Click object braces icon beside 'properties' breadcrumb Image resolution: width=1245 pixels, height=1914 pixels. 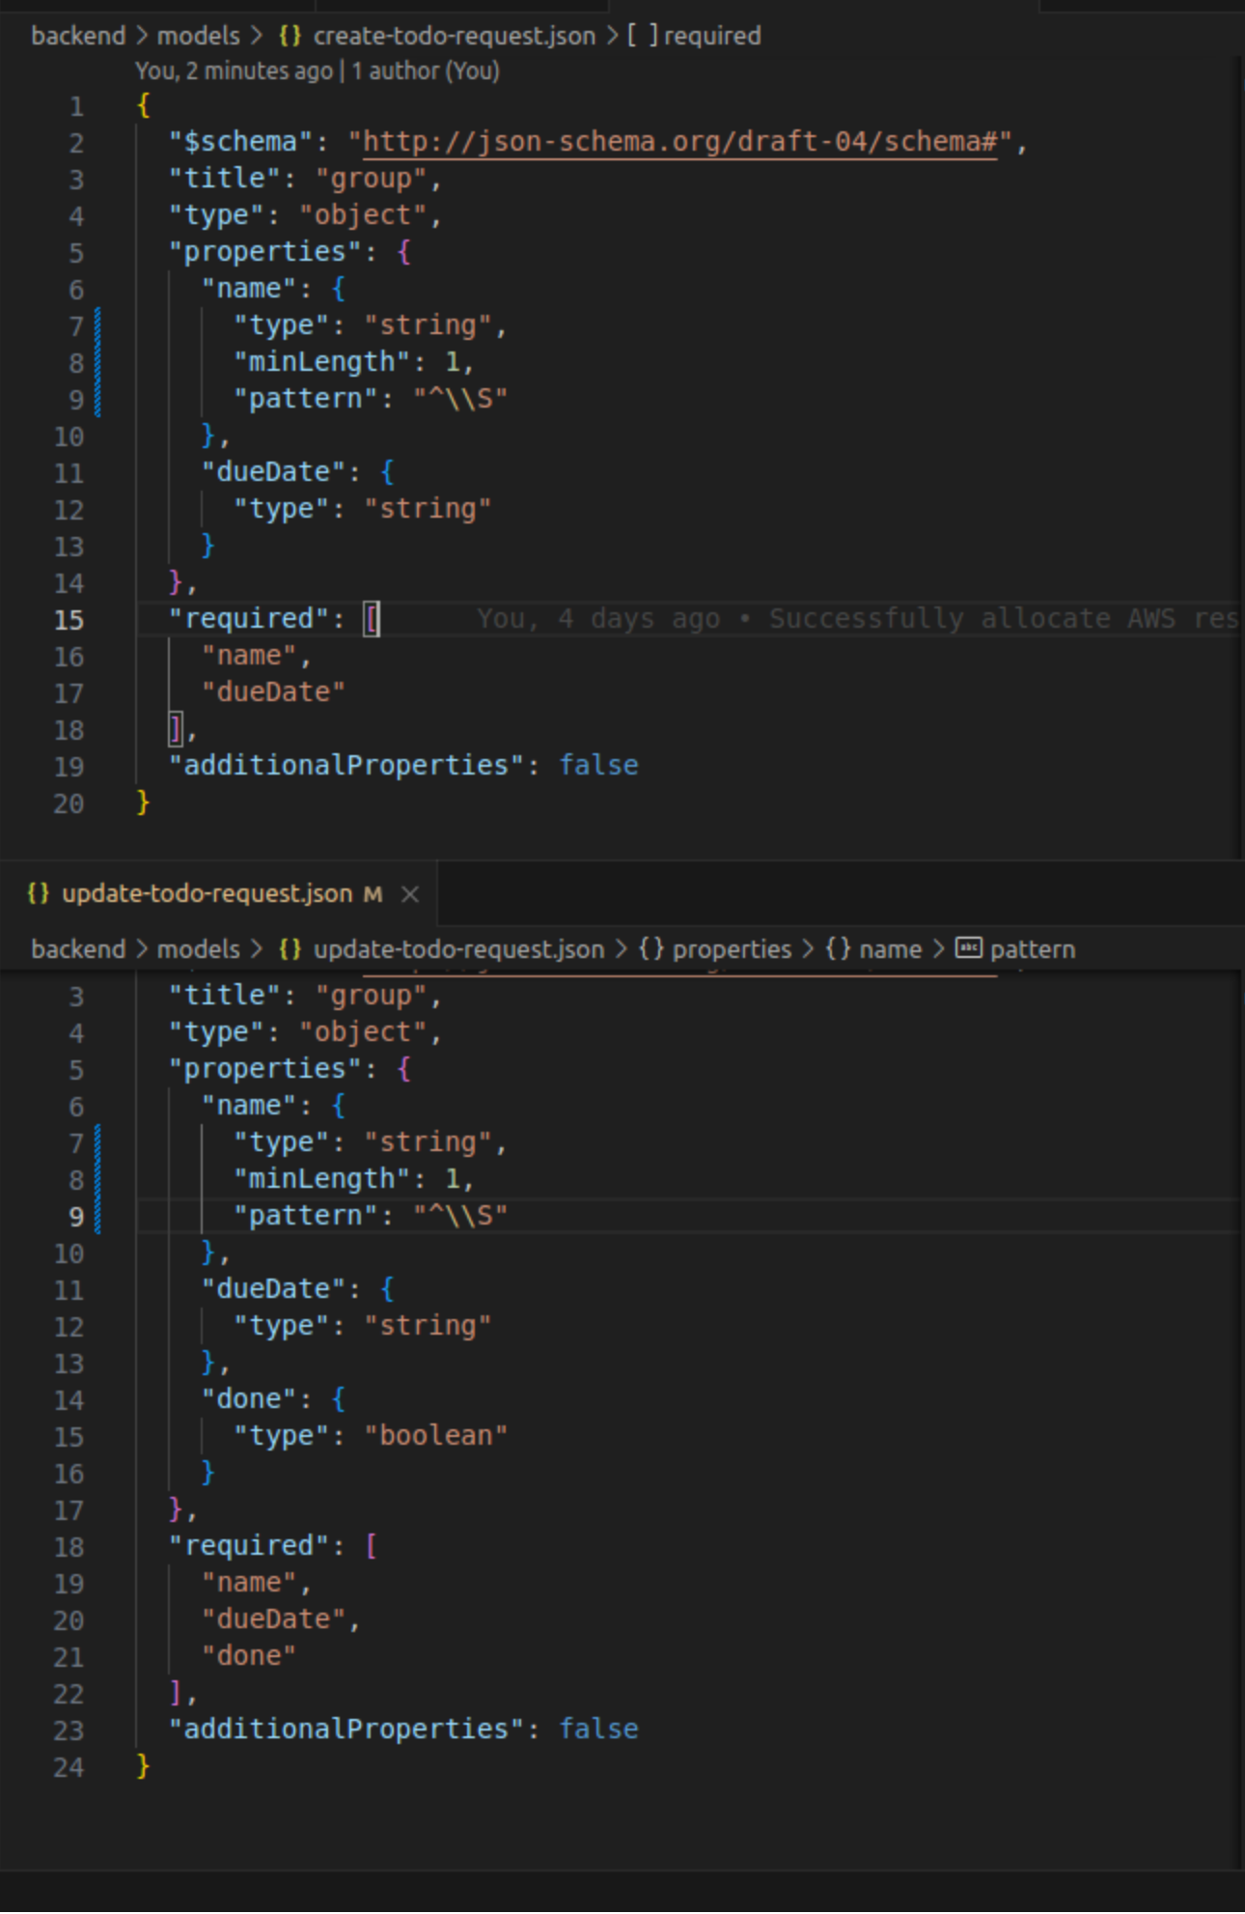pos(651,949)
